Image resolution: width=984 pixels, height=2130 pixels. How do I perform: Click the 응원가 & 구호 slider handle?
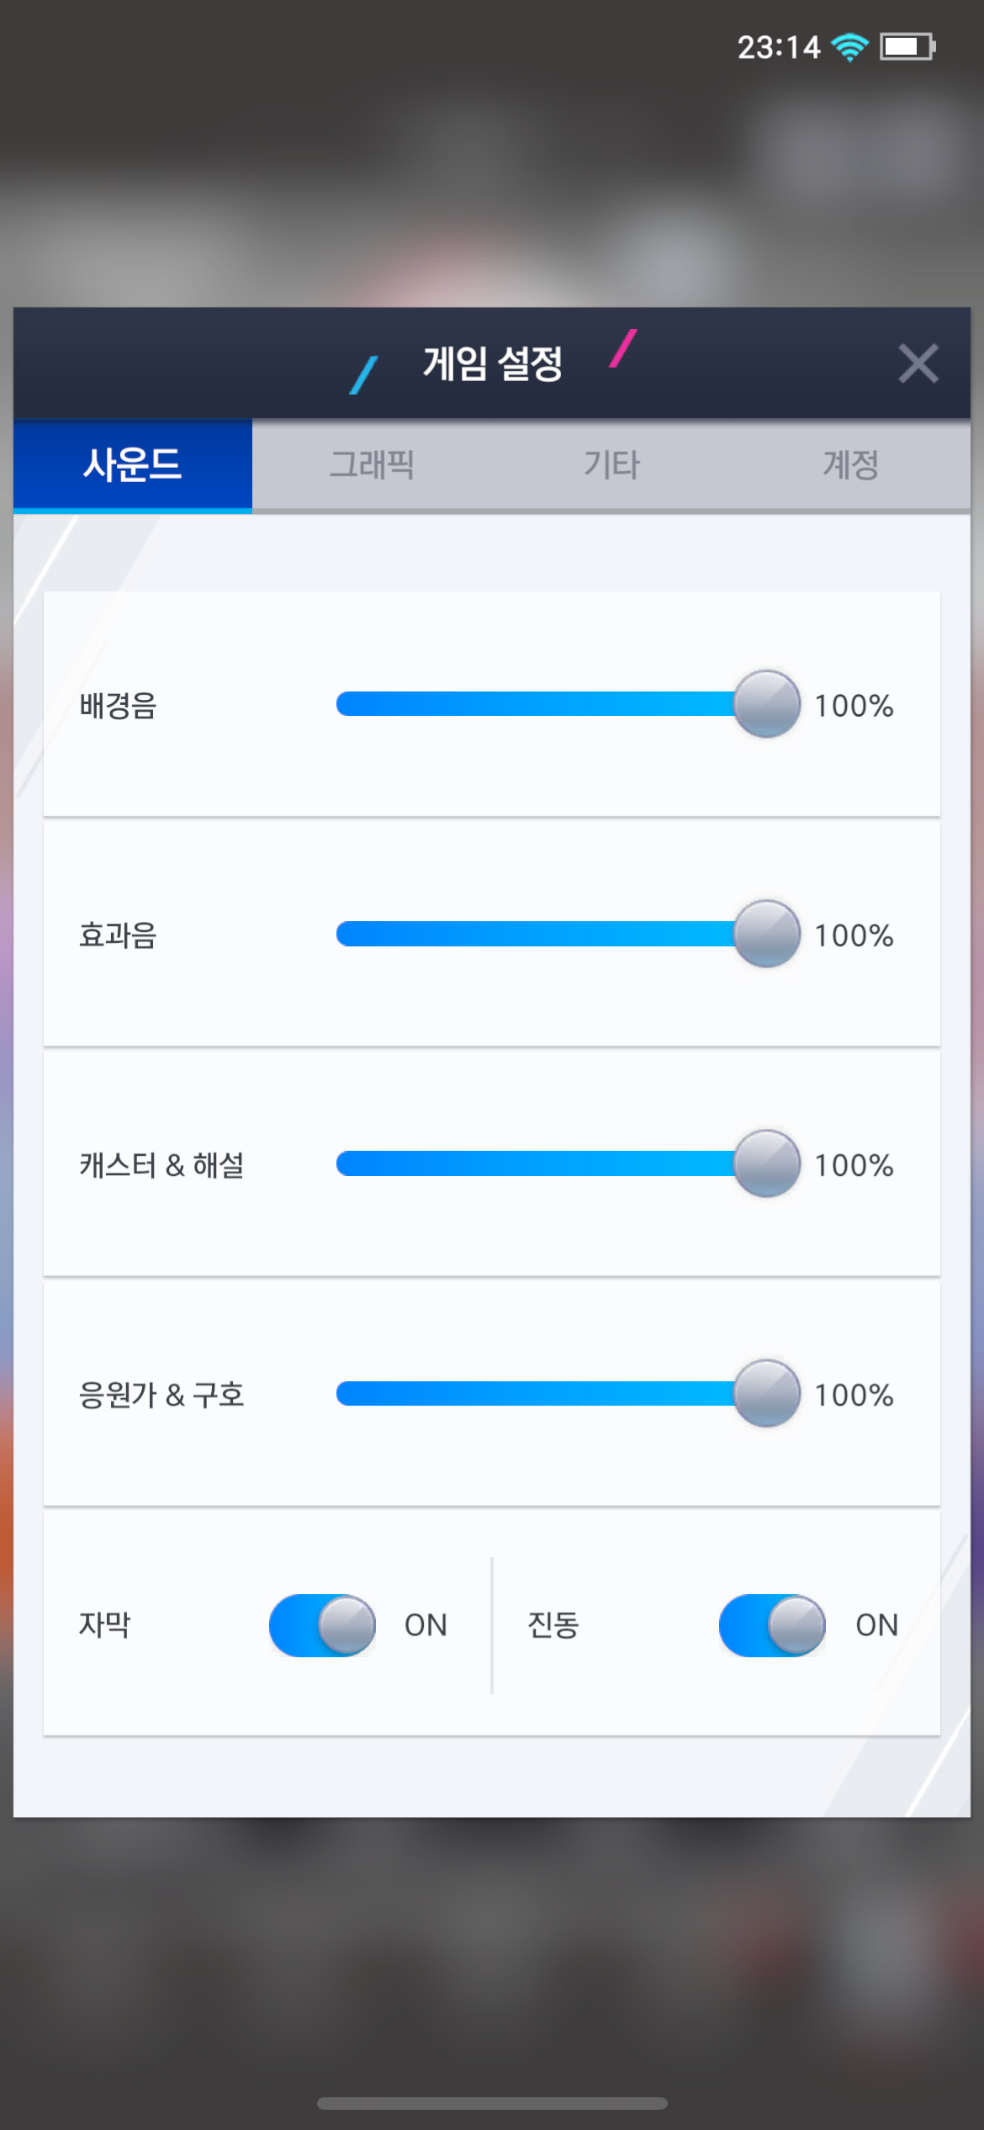click(766, 1393)
